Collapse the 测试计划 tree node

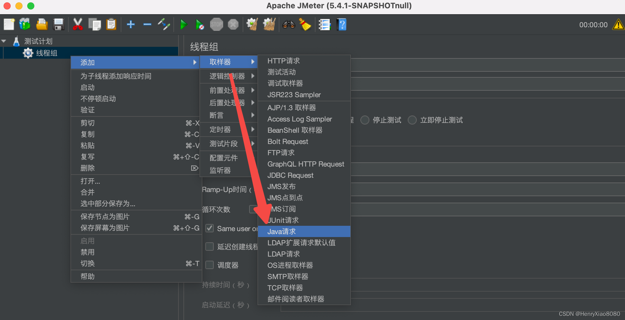point(4,41)
